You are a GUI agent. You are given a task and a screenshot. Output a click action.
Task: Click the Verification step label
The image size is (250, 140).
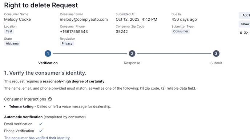click(x=48, y=63)
